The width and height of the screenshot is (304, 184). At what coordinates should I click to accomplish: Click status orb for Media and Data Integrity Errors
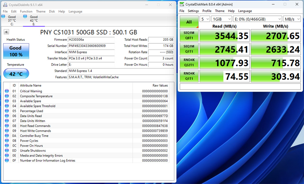tap(7, 155)
